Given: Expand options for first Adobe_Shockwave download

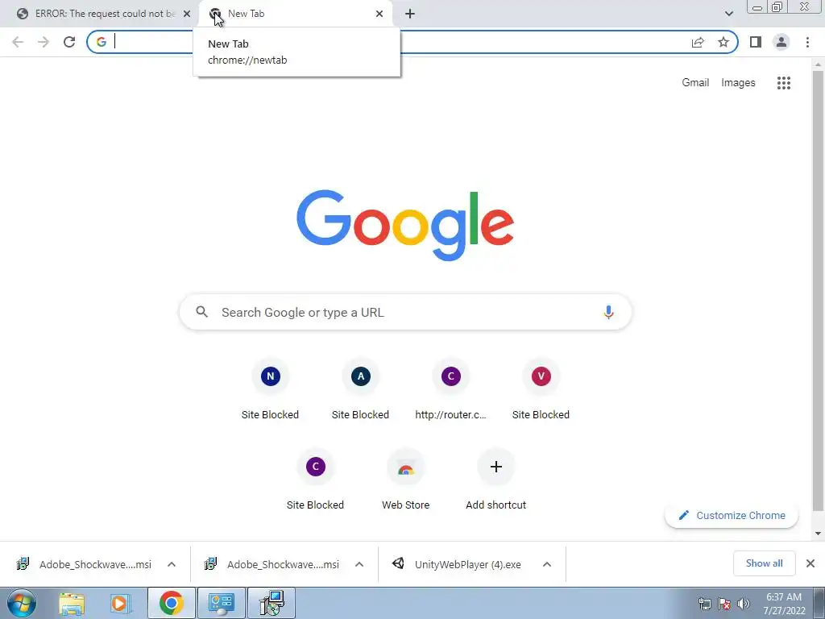Looking at the screenshot, I should (172, 564).
